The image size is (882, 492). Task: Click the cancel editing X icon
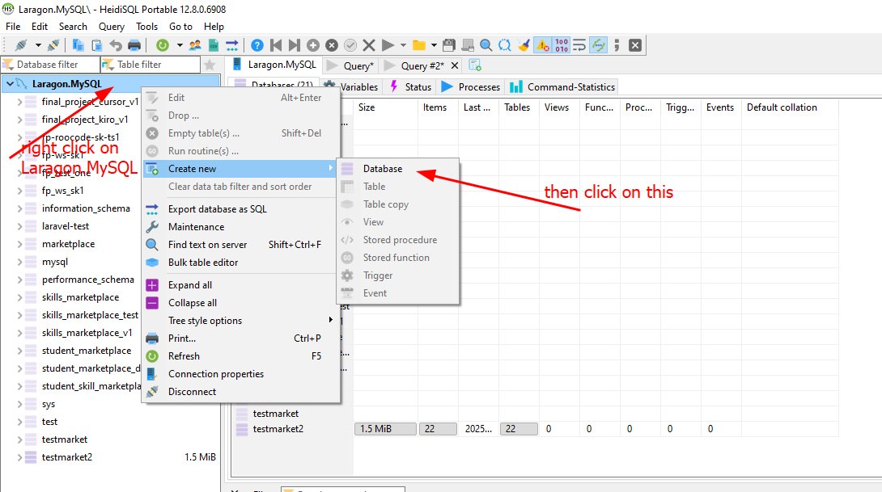tap(369, 45)
